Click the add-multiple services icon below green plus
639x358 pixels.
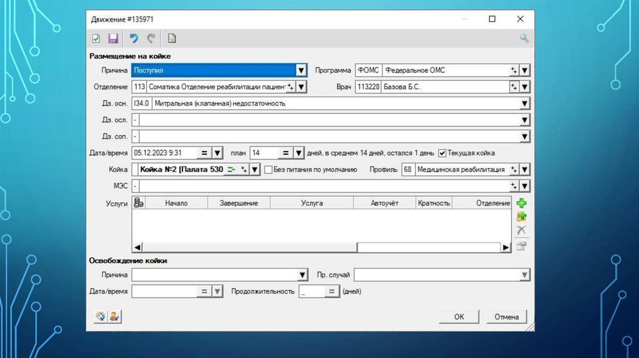(521, 217)
